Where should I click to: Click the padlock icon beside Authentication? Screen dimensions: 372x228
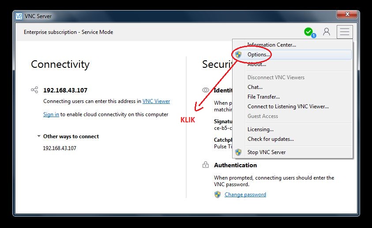206,165
